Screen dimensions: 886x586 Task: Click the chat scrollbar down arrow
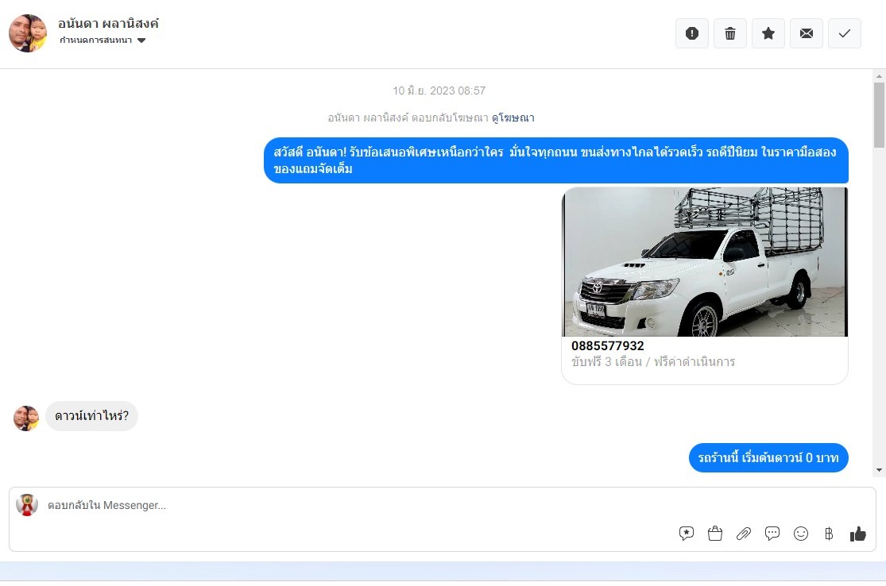click(879, 470)
